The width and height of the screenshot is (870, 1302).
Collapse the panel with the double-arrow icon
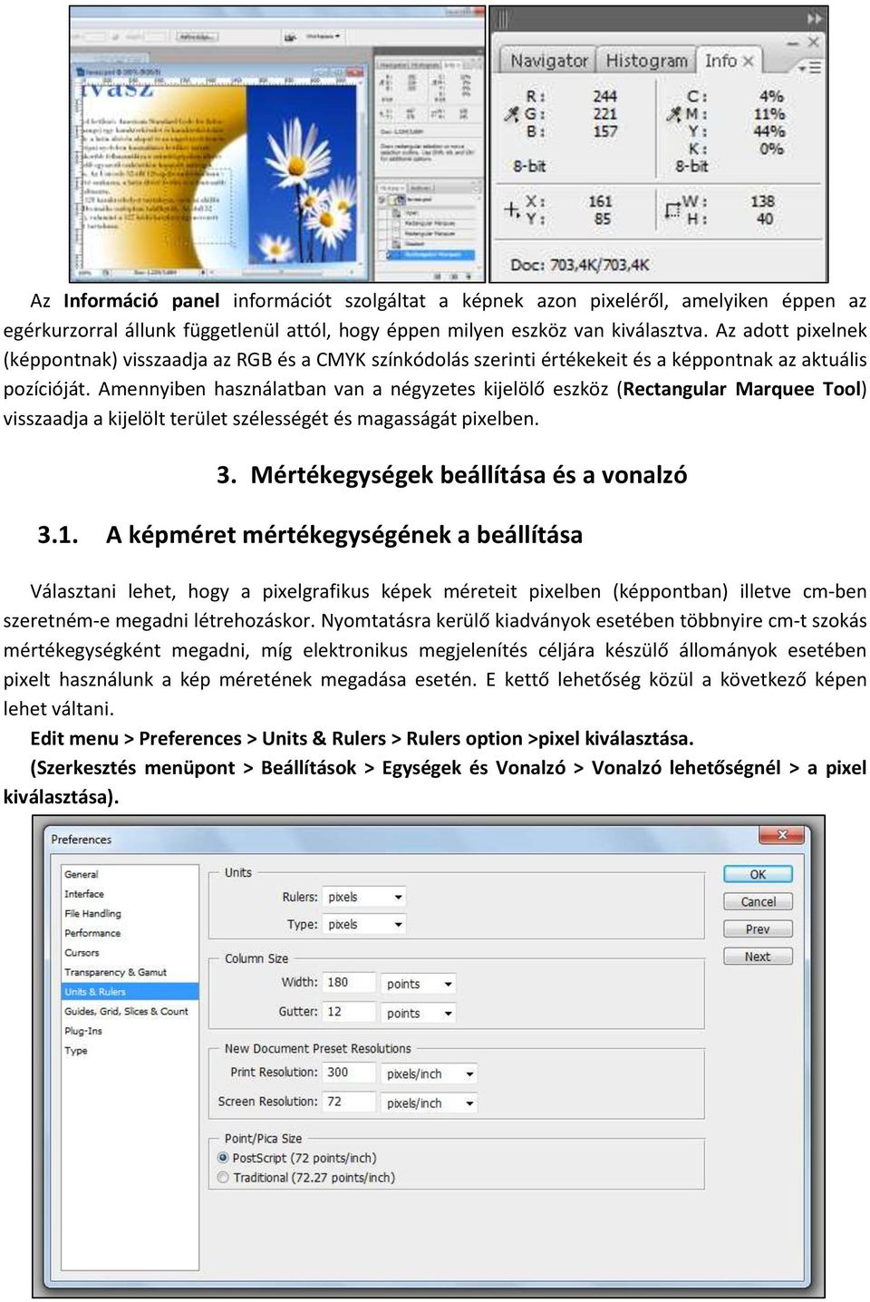coord(814,18)
